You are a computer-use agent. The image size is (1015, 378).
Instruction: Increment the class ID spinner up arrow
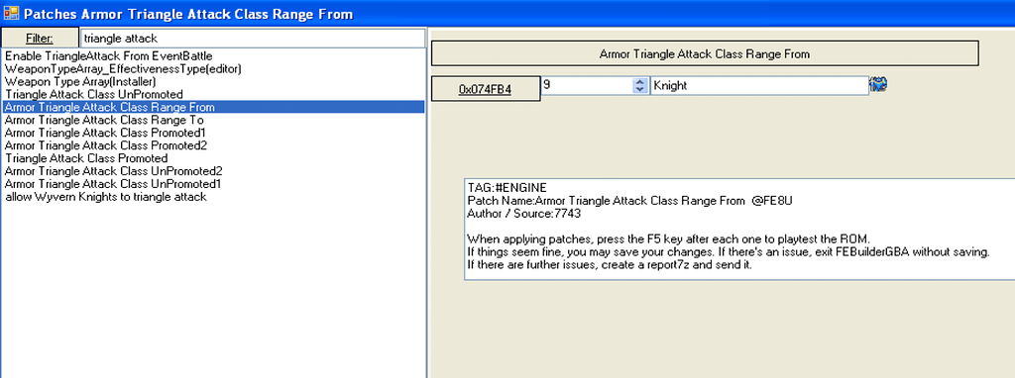click(640, 81)
